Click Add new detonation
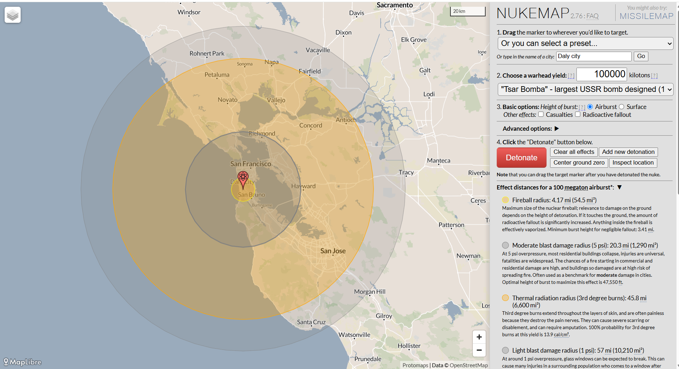679x369 pixels. pyautogui.click(x=628, y=152)
